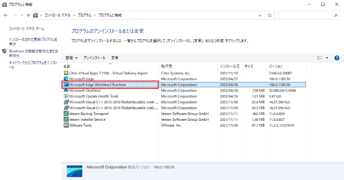Go up one folder level

[28, 16]
